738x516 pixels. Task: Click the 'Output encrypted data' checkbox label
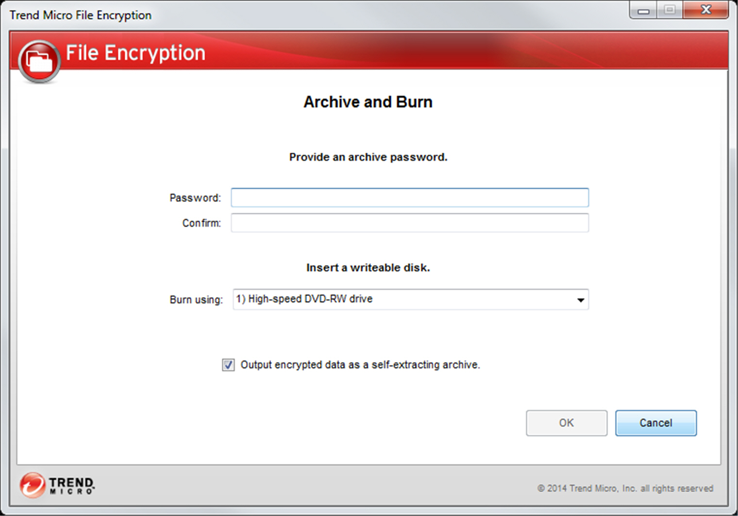pos(360,365)
